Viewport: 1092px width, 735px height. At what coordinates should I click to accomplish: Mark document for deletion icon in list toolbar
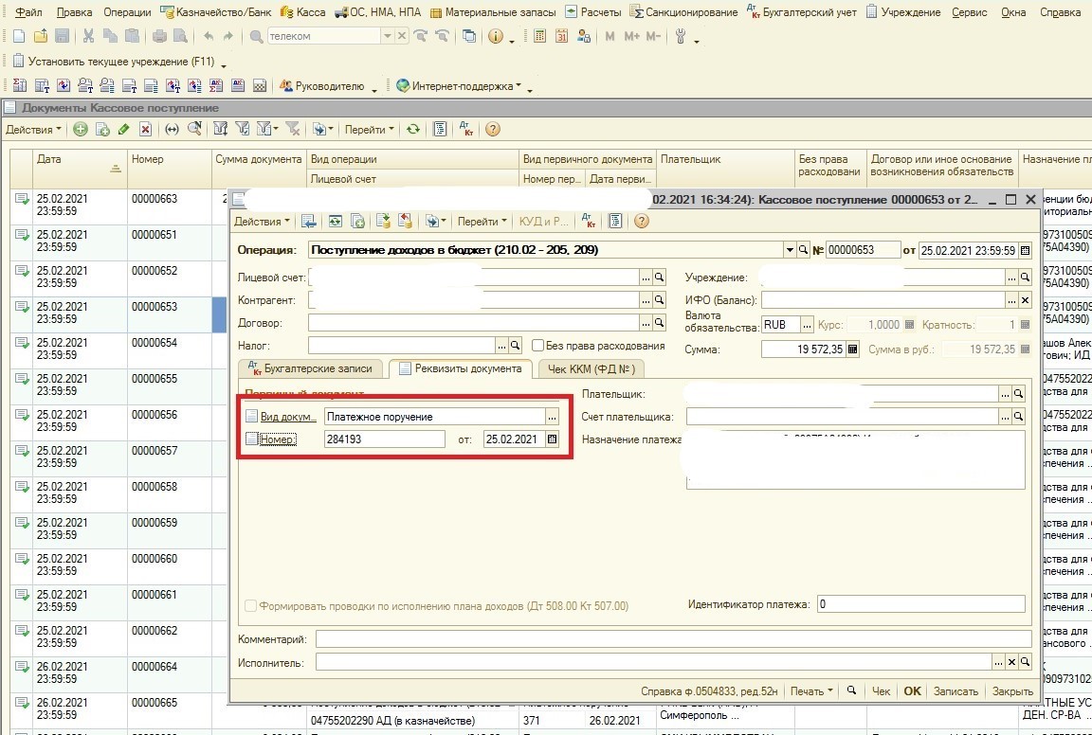coord(145,130)
